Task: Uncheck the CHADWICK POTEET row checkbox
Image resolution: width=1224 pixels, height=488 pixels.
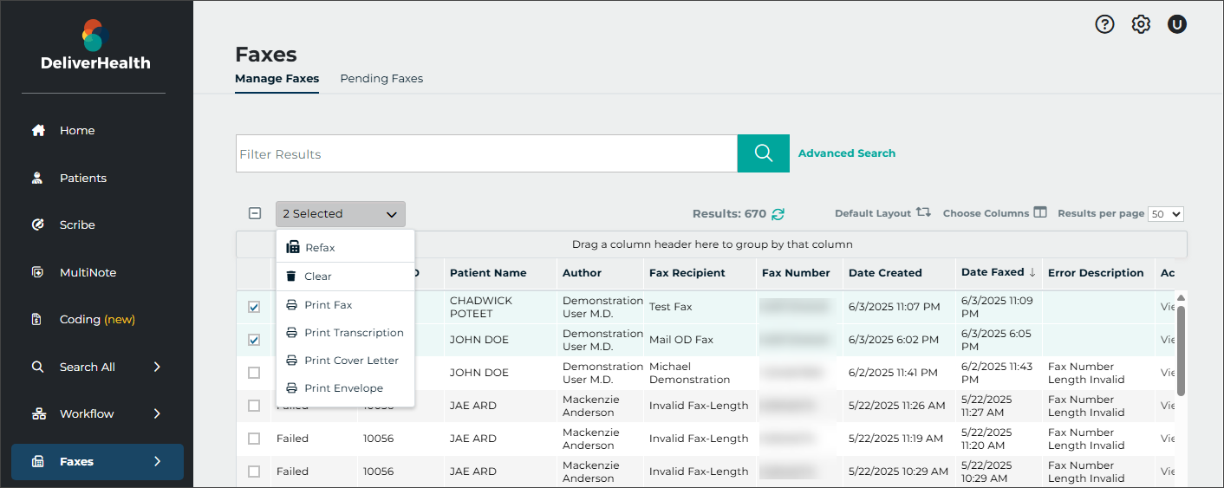Action: tap(254, 307)
